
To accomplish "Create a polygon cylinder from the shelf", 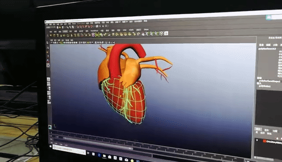I will (x=58, y=35).
